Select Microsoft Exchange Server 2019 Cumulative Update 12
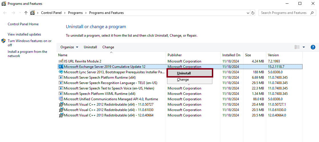 180,66
